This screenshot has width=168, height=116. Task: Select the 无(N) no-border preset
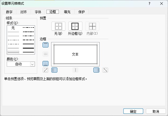(x=58, y=26)
